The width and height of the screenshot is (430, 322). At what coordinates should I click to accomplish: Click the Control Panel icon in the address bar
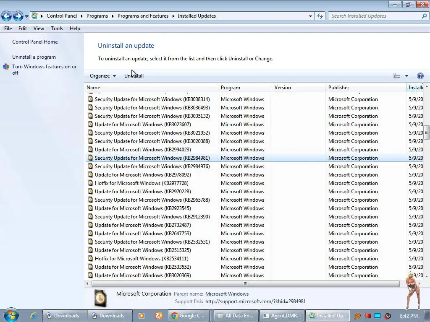click(x=34, y=16)
